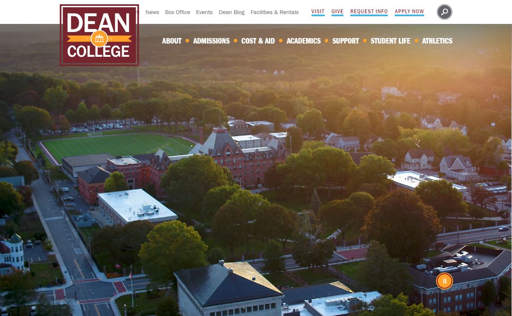The image size is (512, 316).
Task: Expand the Academics menu
Action: click(304, 41)
